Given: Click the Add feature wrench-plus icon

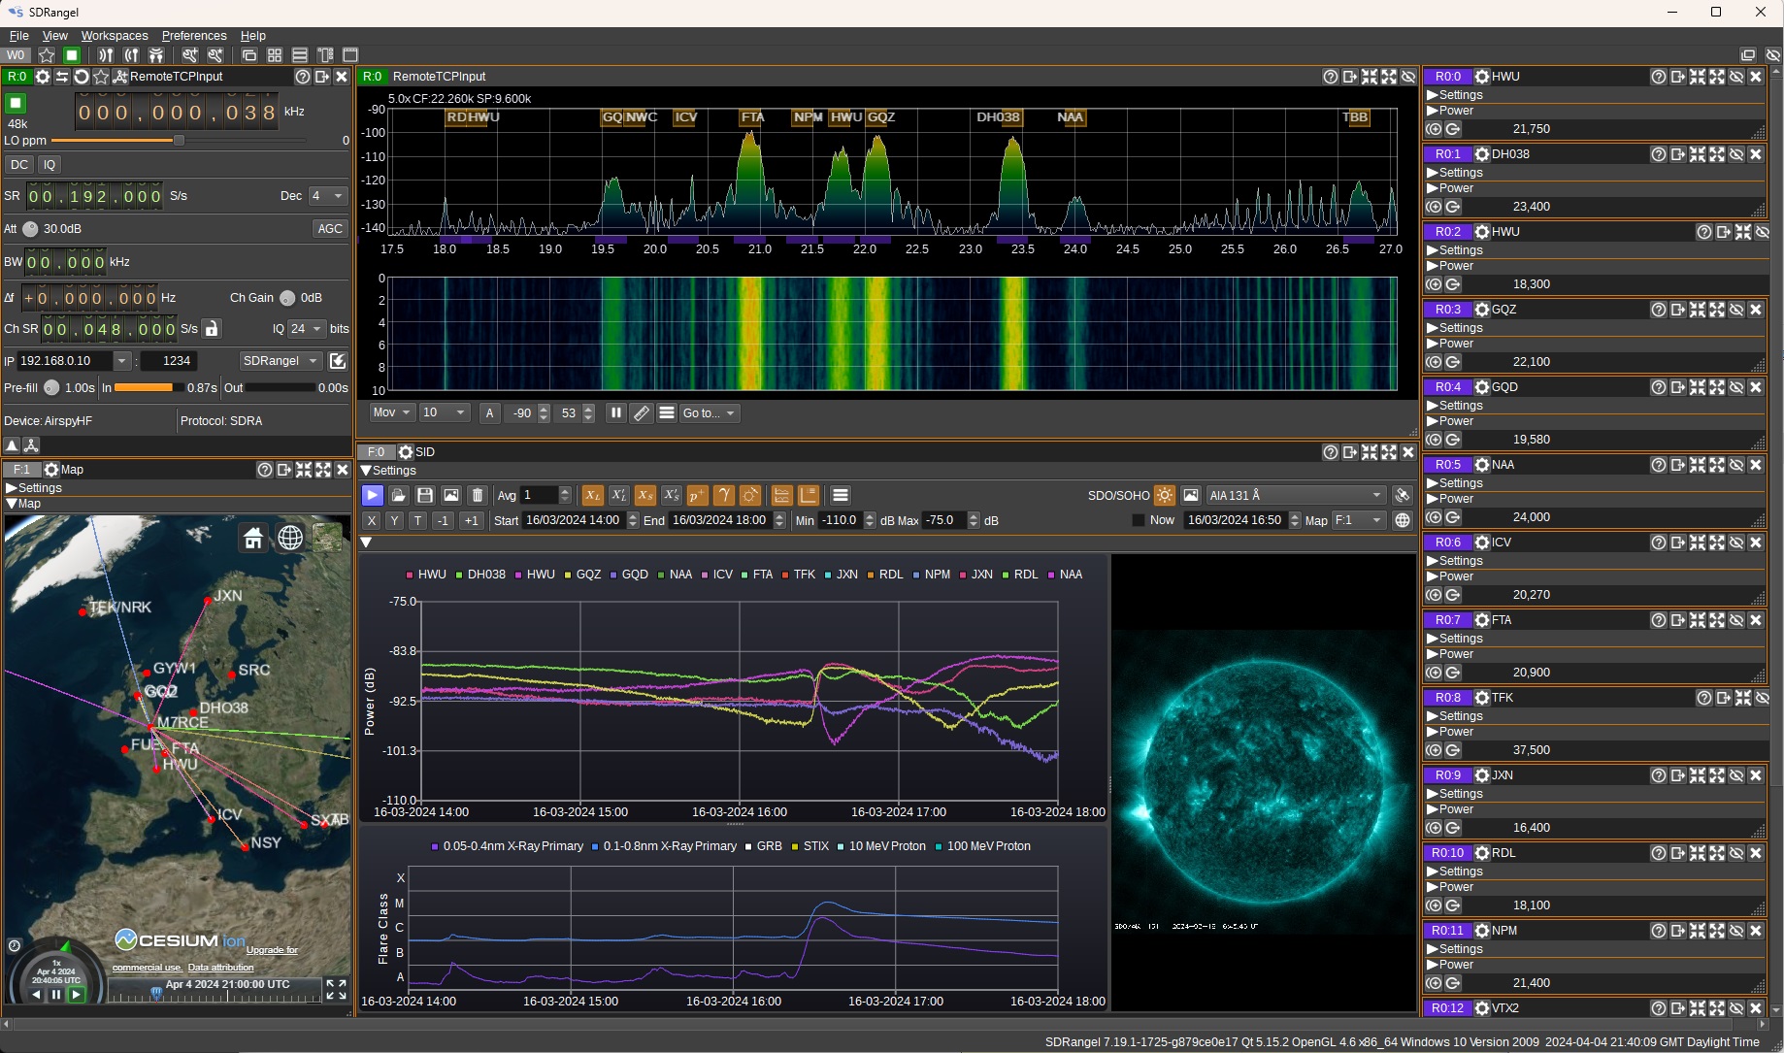Looking at the screenshot, I should pyautogui.click(x=190, y=55).
